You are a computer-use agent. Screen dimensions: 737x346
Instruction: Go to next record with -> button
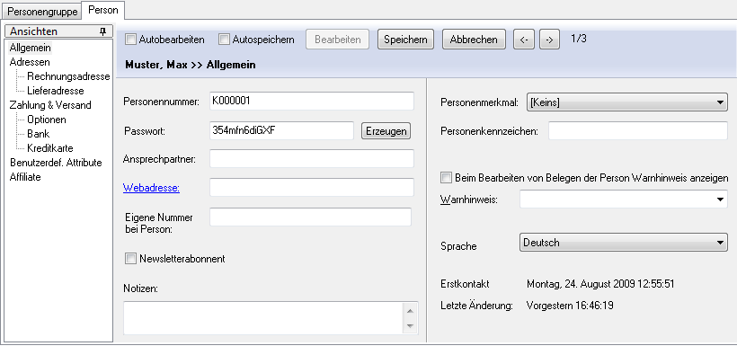point(549,40)
